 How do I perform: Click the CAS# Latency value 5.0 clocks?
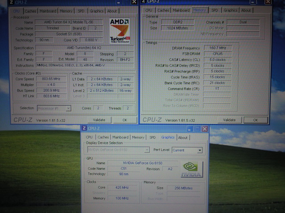point(218,59)
